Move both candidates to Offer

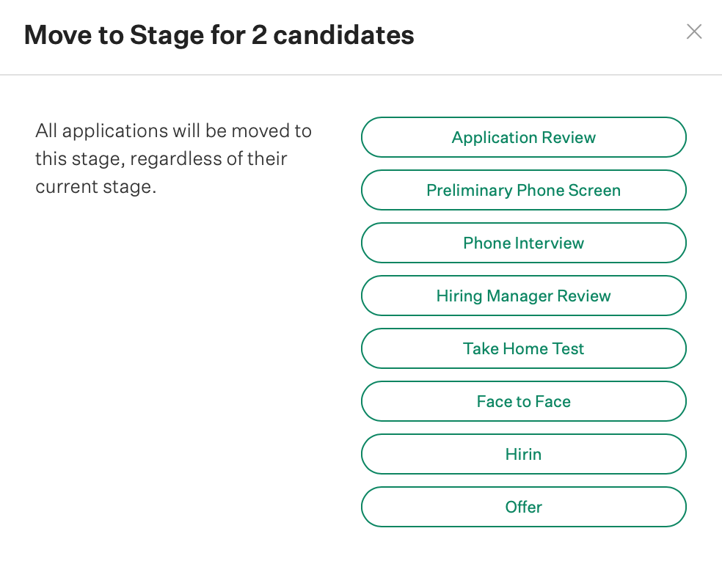(x=523, y=507)
